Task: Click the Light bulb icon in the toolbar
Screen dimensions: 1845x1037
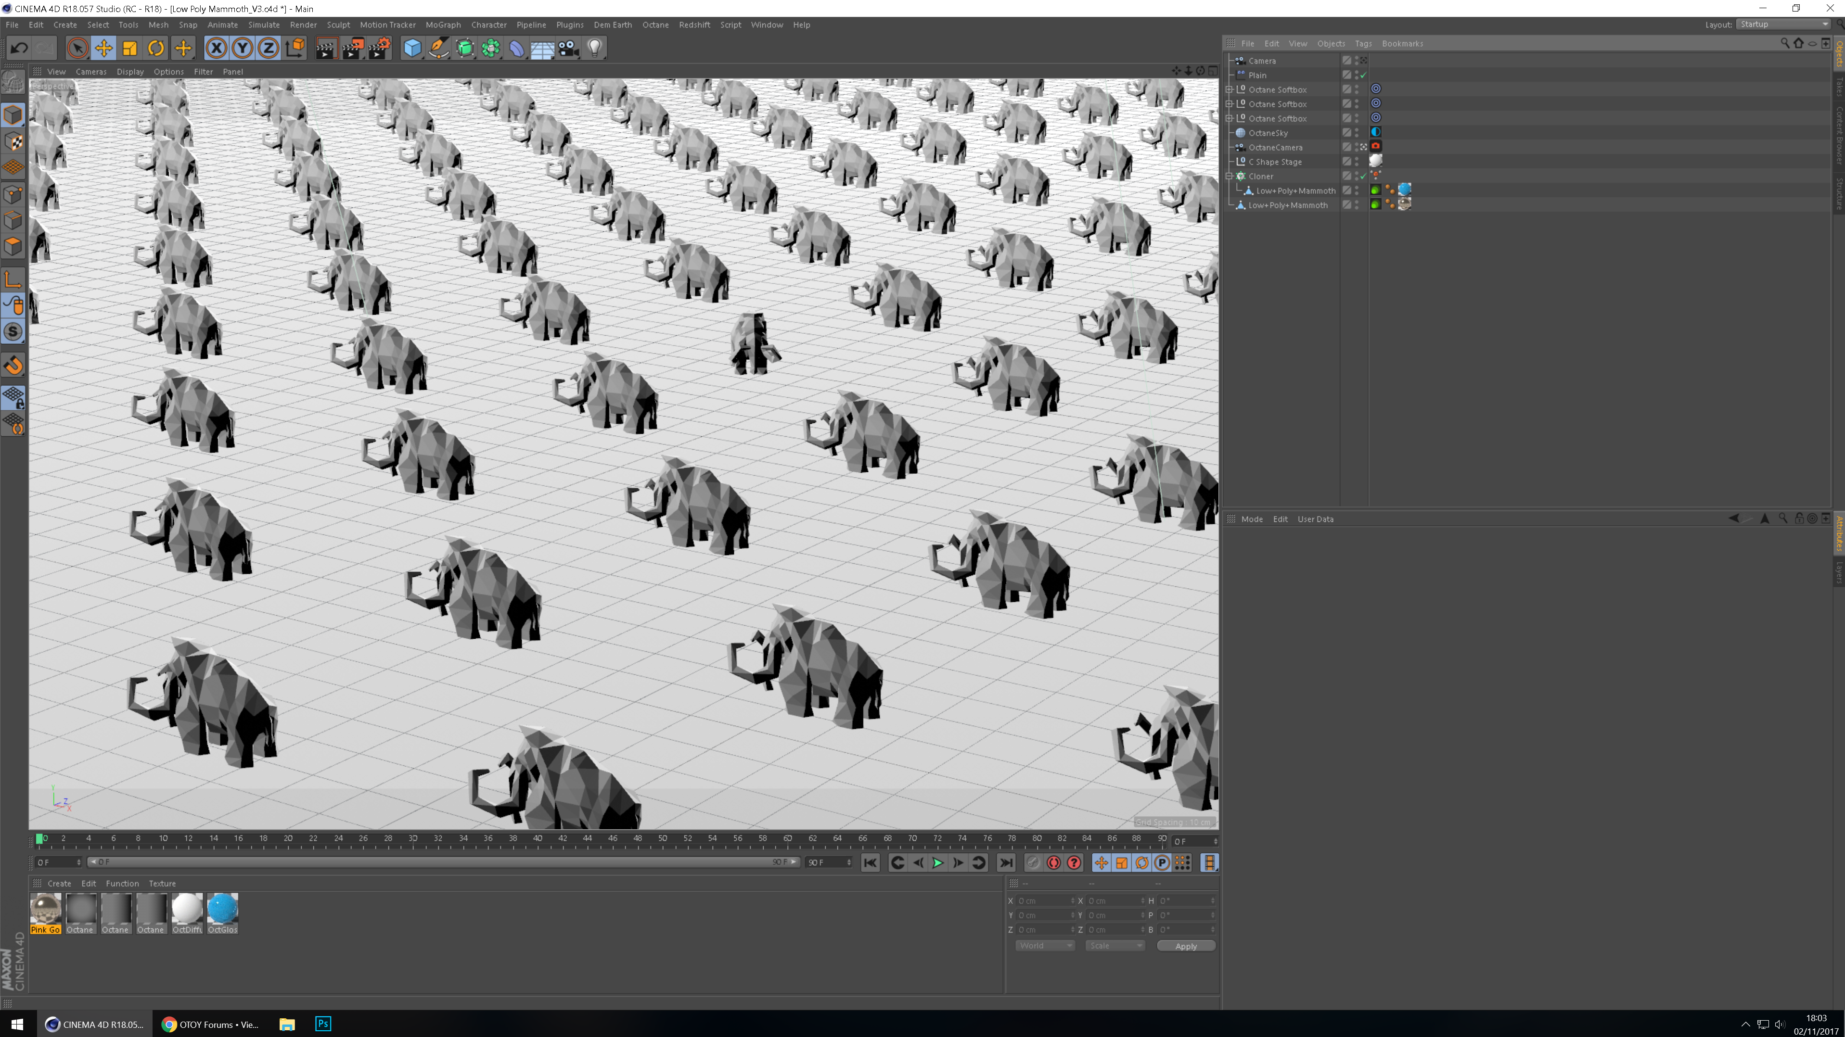Action: pyautogui.click(x=594, y=48)
